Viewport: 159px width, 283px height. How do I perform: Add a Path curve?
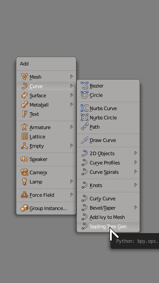[x=108, y=127]
